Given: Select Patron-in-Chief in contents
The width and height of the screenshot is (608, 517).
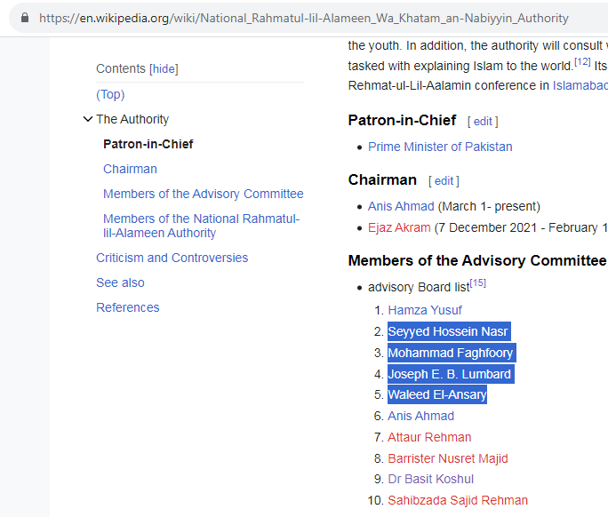Looking at the screenshot, I should click(148, 144).
